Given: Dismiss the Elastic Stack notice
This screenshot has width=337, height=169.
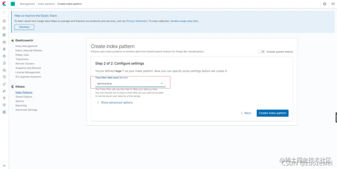Looking at the screenshot, I should pos(24,27).
